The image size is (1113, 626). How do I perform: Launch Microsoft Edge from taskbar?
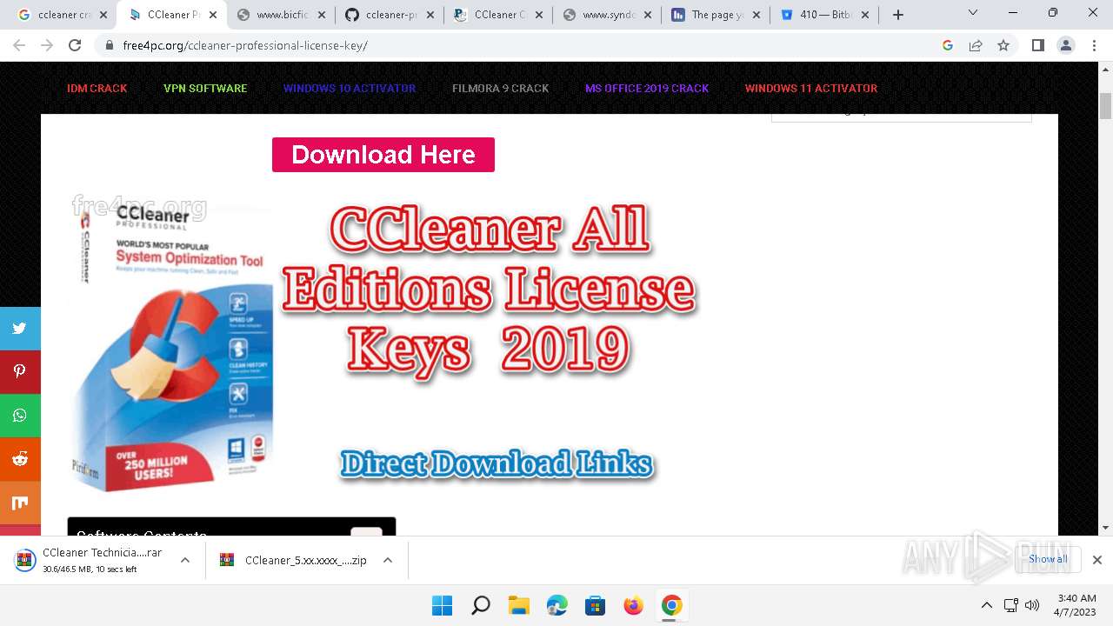(556, 605)
